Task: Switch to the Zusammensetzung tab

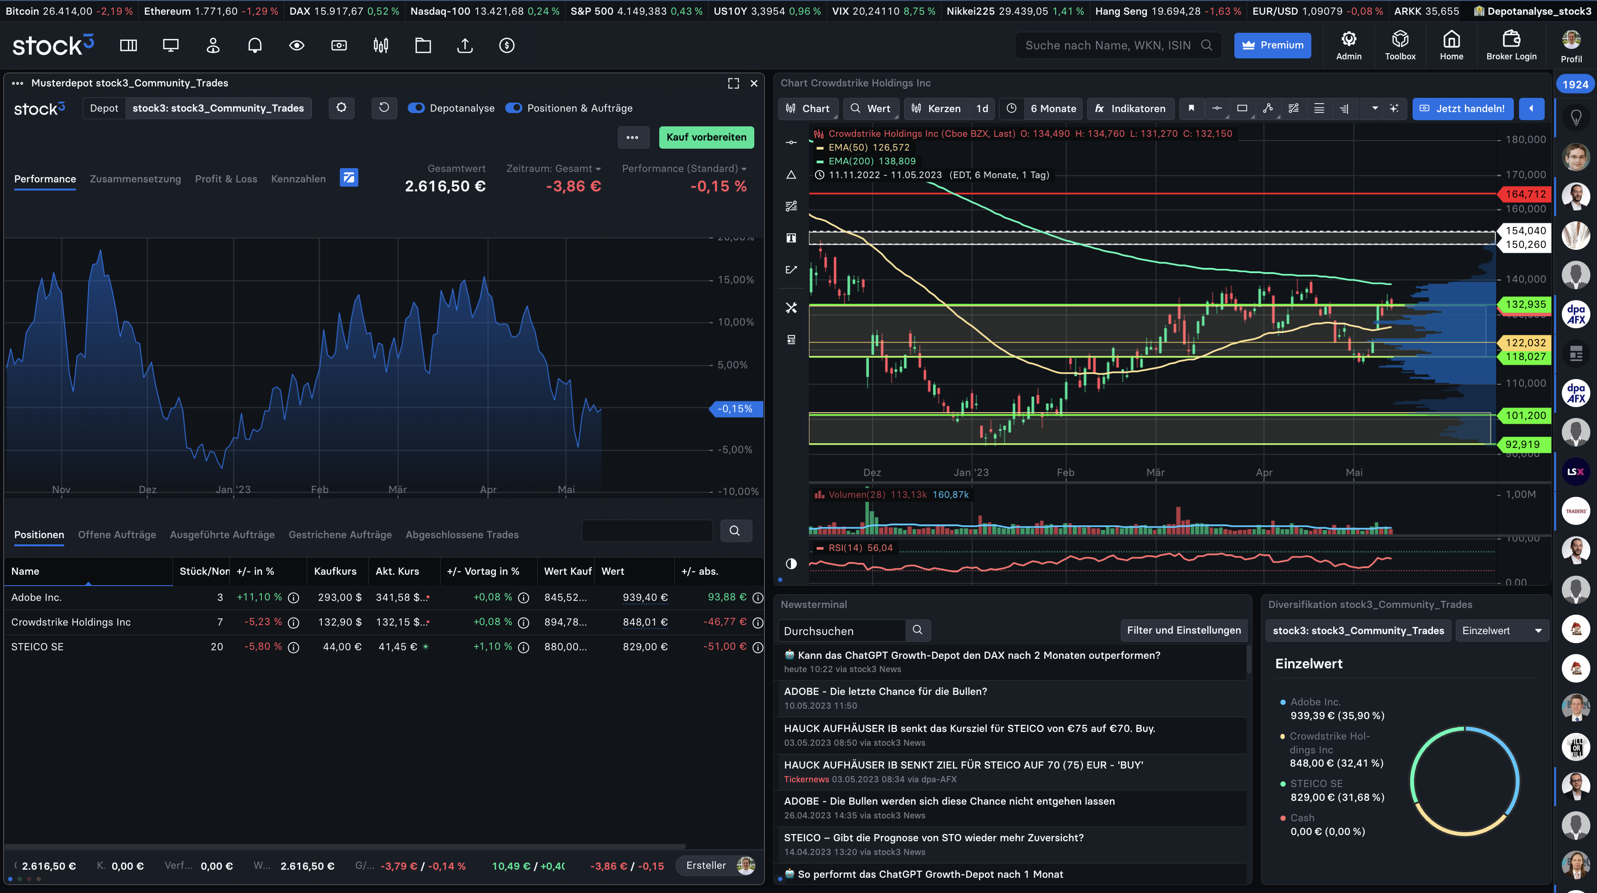Action: tap(135, 179)
